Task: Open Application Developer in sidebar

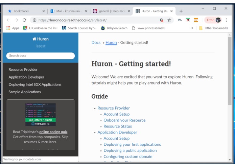Action: [x=26, y=77]
